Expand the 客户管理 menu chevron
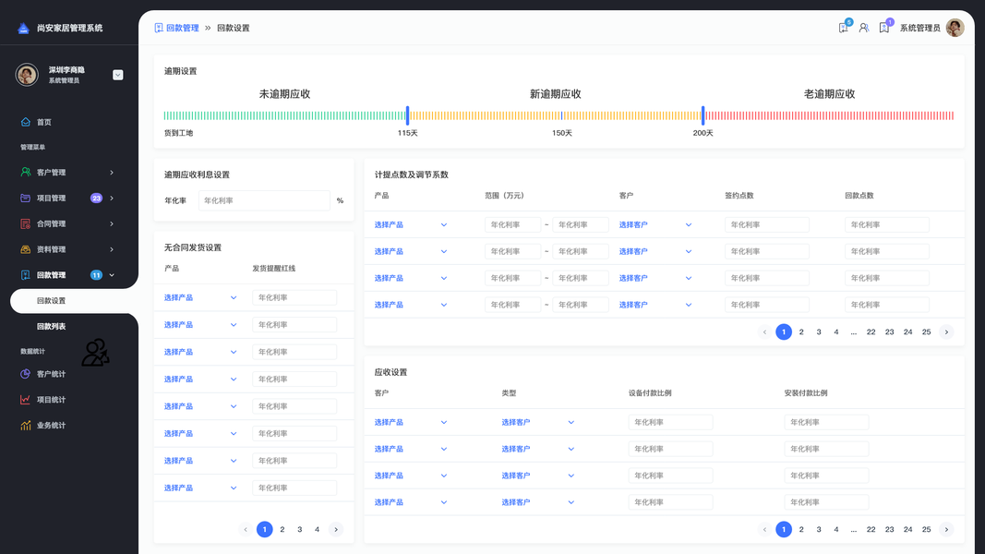 (x=112, y=172)
